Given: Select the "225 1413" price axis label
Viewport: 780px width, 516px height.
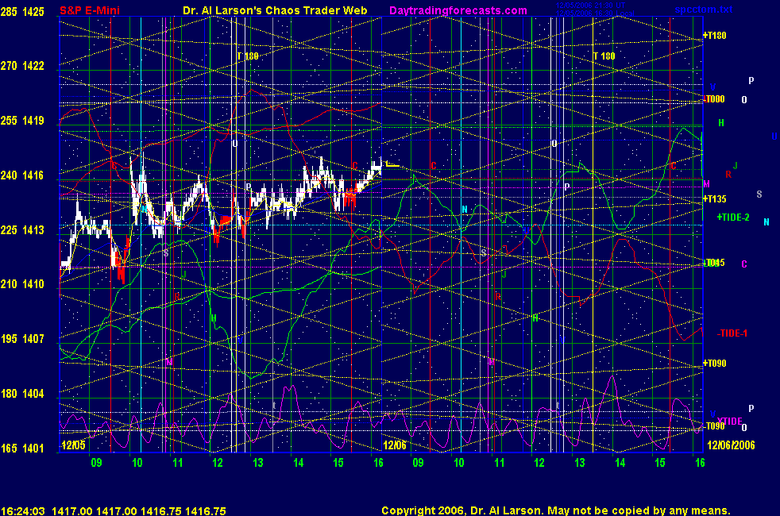Looking at the screenshot, I should (22, 230).
